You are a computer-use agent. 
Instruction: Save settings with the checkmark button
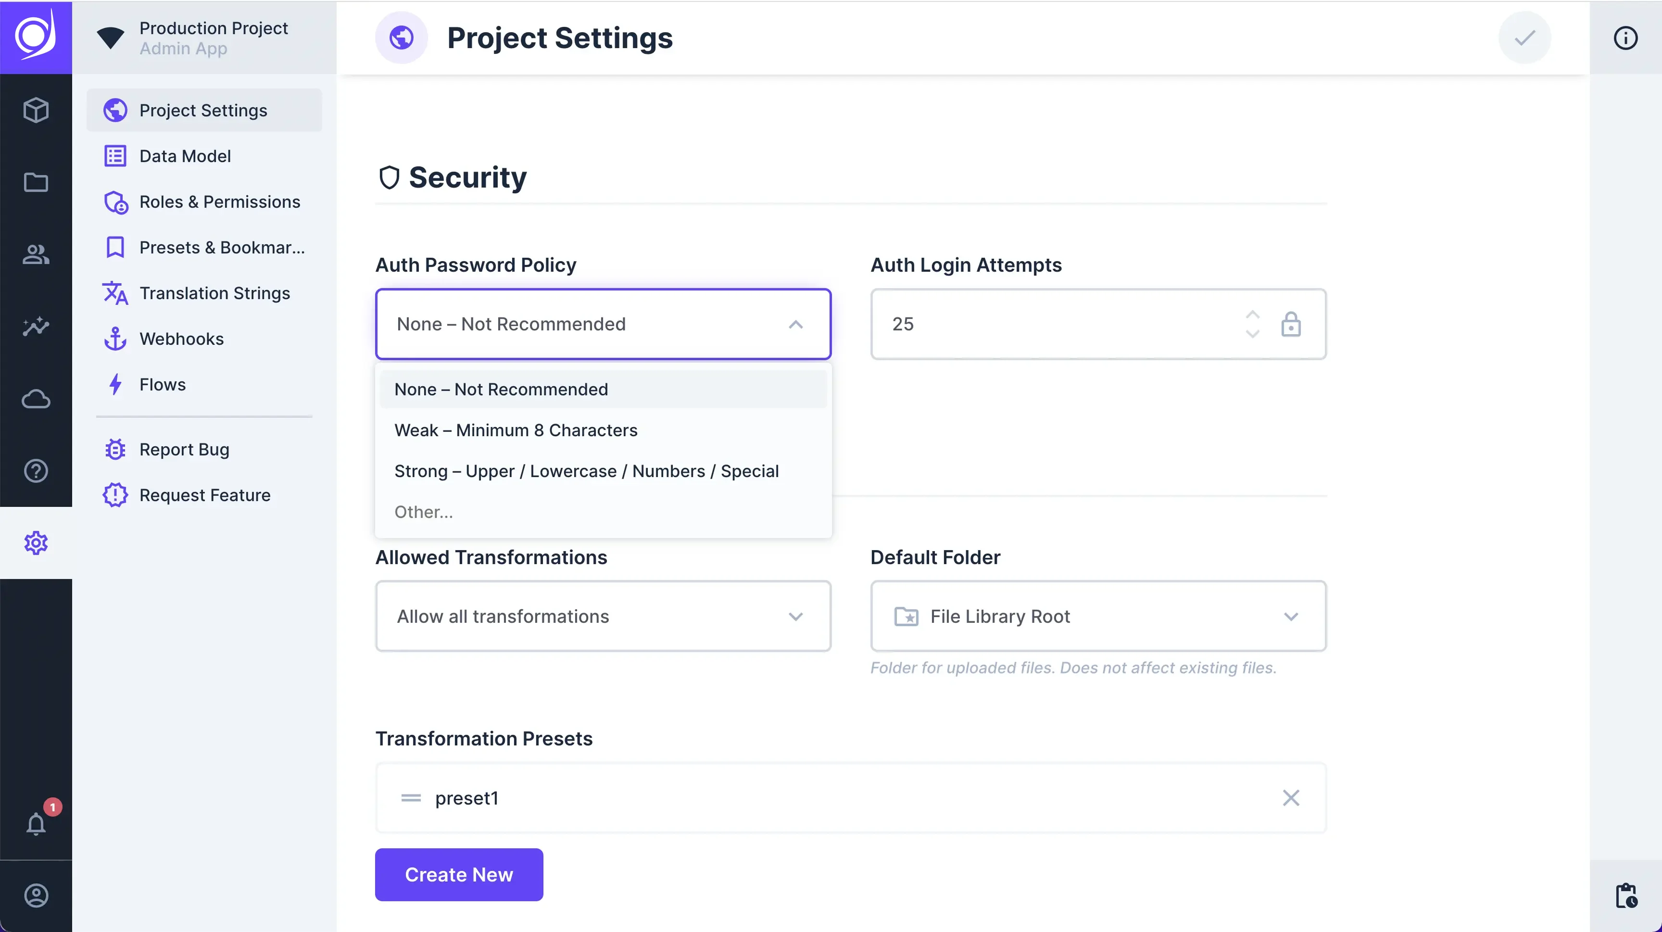point(1524,38)
